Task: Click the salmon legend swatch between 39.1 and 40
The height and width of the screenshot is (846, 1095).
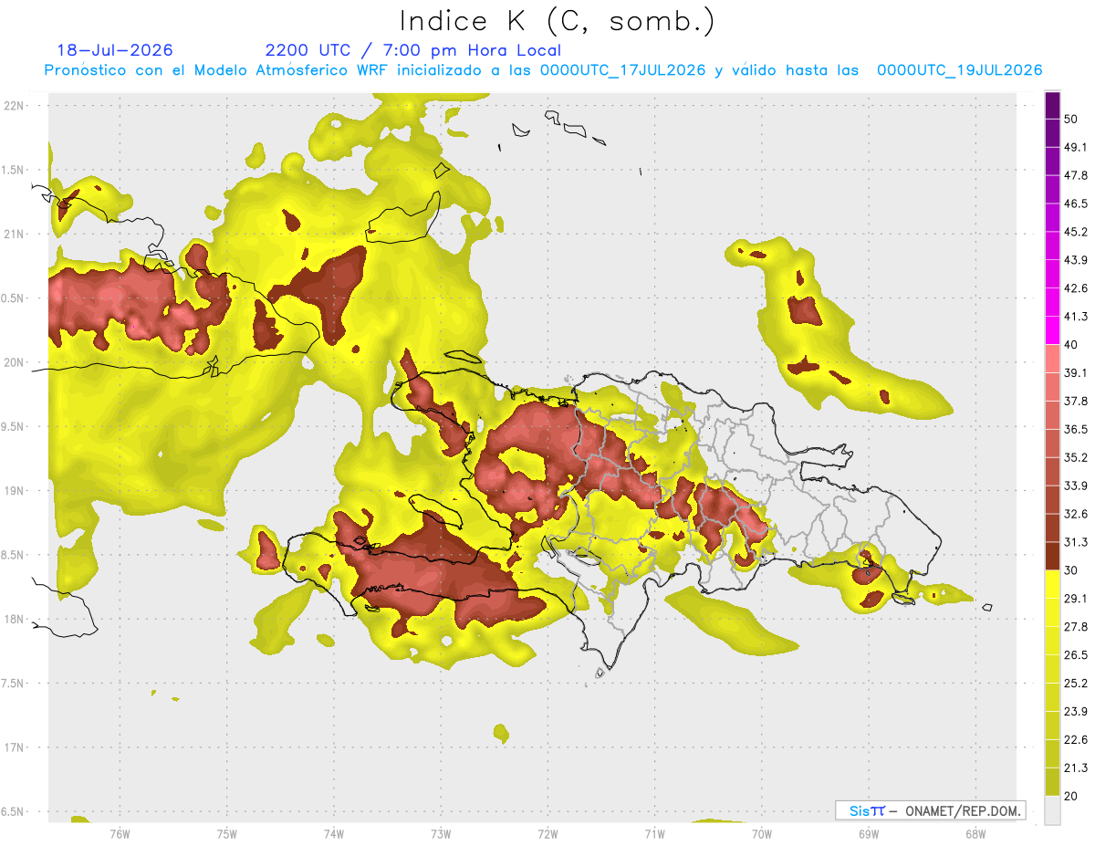Action: (1053, 359)
